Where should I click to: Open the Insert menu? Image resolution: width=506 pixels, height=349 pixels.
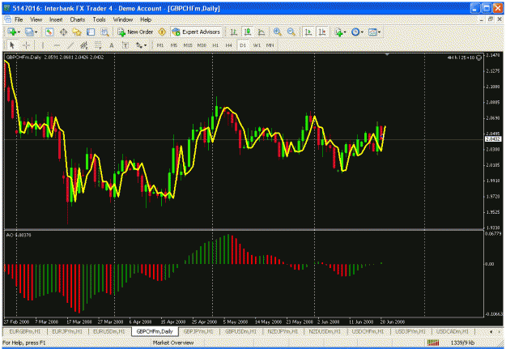coord(56,19)
